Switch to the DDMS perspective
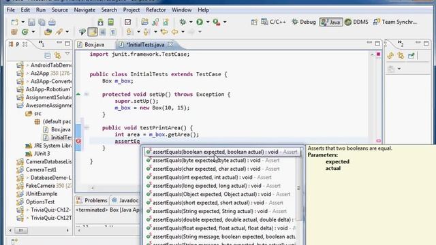The width and height of the screenshot is (436, 245). tap(357, 22)
